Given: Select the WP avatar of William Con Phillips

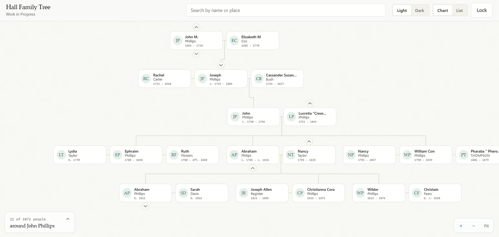Looking at the screenshot, I should (407, 155).
